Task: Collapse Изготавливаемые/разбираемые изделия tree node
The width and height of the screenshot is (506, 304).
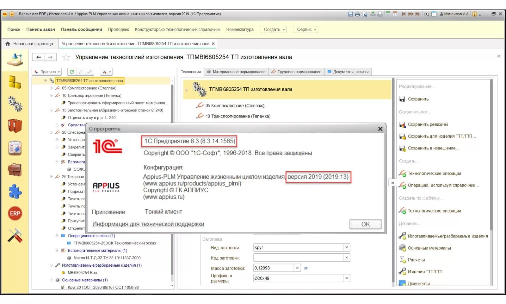Action: click(x=51, y=265)
